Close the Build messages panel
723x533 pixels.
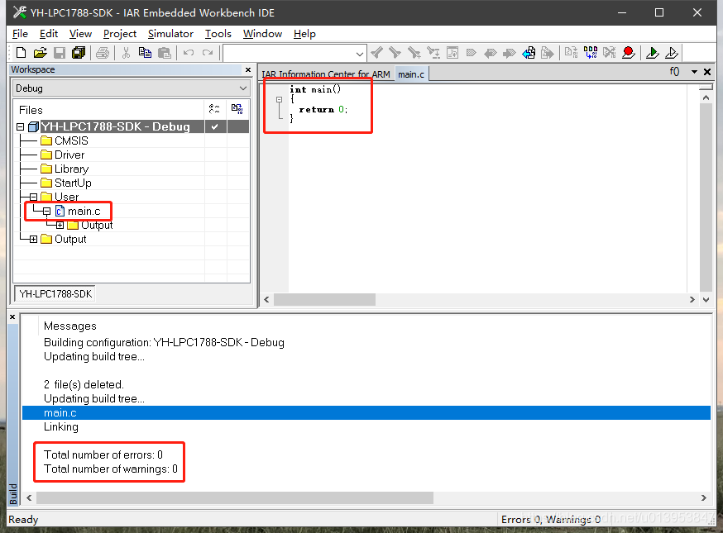click(x=12, y=317)
